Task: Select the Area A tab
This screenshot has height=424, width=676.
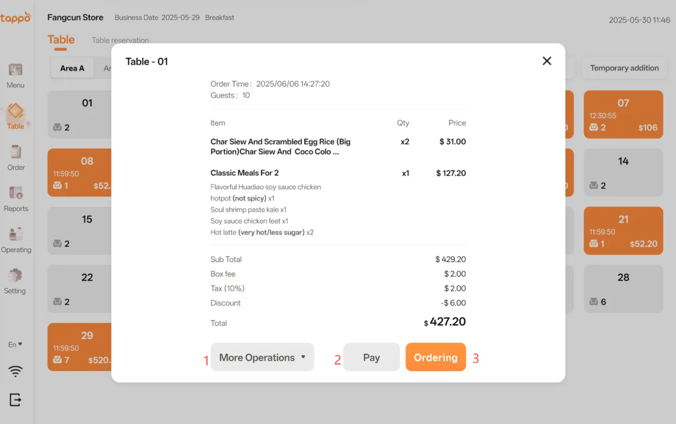Action: coord(72,68)
